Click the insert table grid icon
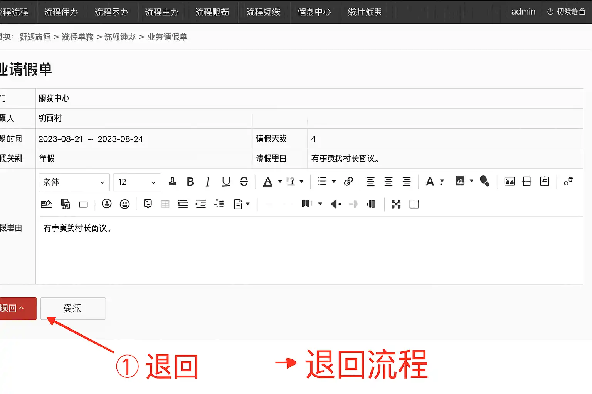The image size is (592, 394). tap(165, 204)
